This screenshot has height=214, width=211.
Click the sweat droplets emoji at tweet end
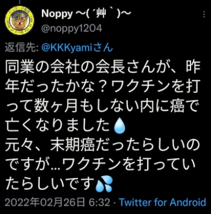104,184
